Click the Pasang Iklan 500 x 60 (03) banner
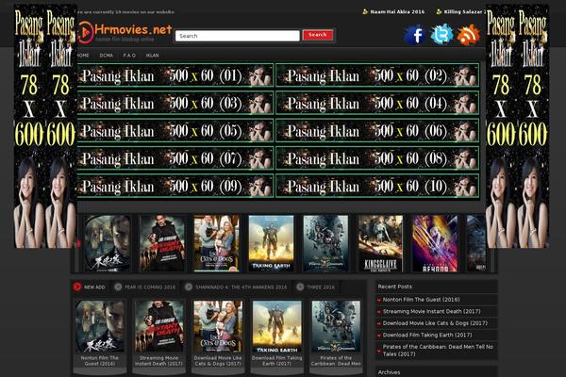Viewport: 566px width, 377px height. (175, 103)
